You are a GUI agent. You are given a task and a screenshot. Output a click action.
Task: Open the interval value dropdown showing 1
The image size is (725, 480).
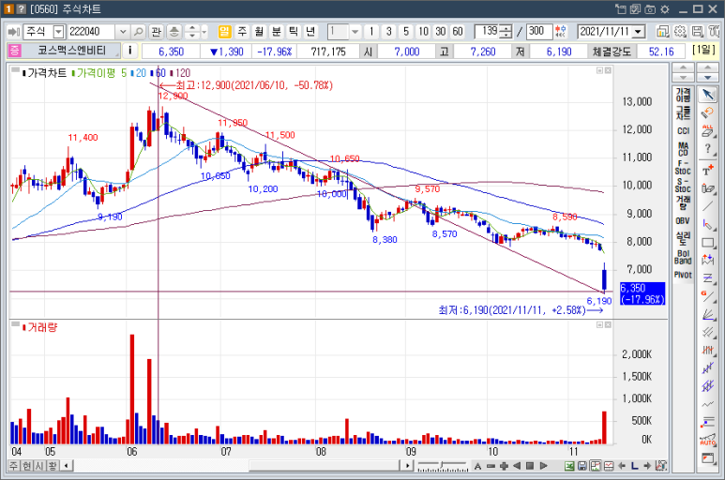355,32
